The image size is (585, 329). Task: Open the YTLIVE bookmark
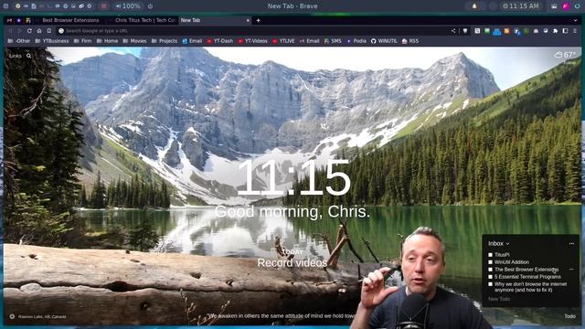(x=283, y=41)
